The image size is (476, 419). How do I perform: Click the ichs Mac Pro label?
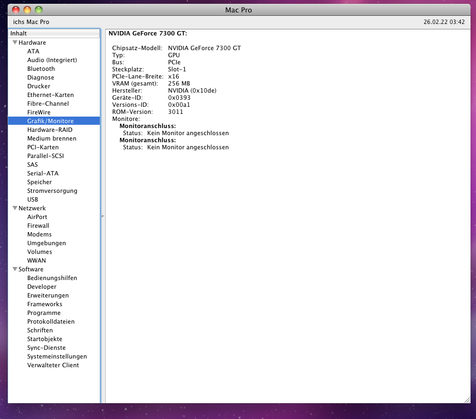coord(31,22)
